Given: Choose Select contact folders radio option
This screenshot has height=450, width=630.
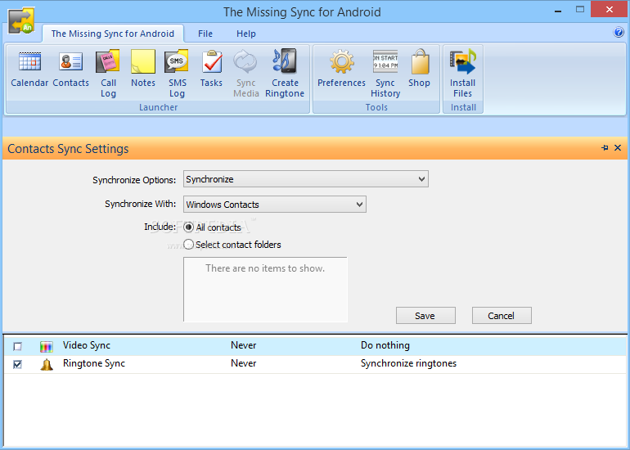Looking at the screenshot, I should pos(188,245).
